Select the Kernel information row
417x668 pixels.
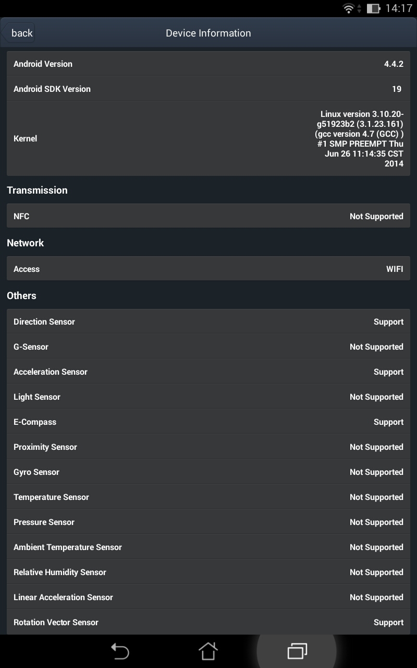[208, 139]
